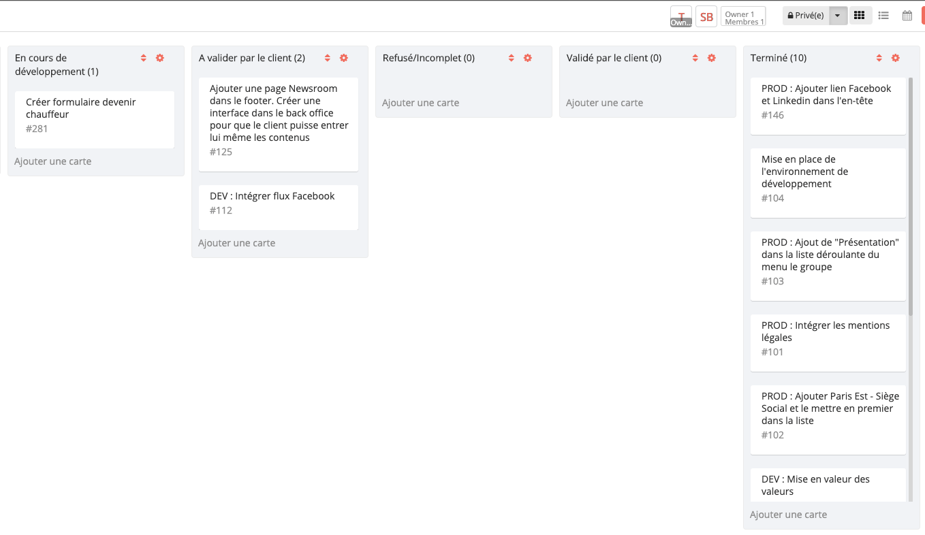This screenshot has height=535, width=925.
Task: Open the Owner and Membres count box
Action: point(743,17)
